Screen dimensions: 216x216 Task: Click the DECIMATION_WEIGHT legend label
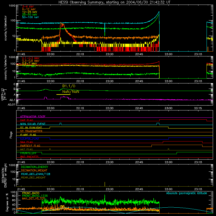click(x=34, y=170)
